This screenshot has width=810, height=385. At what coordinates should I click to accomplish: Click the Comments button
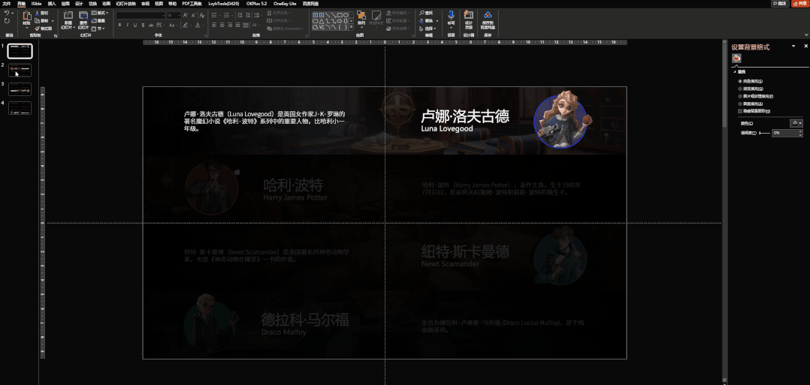click(x=780, y=4)
